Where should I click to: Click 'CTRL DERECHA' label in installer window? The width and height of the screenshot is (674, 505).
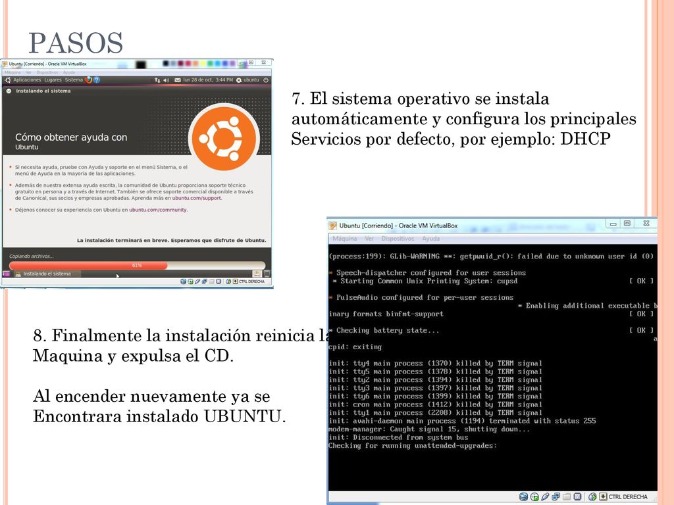tap(252, 281)
